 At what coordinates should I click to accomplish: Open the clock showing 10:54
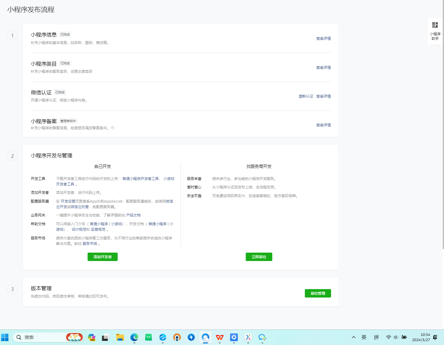(421, 337)
